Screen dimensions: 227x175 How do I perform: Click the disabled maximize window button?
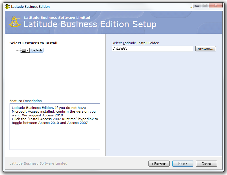coord(205,5)
